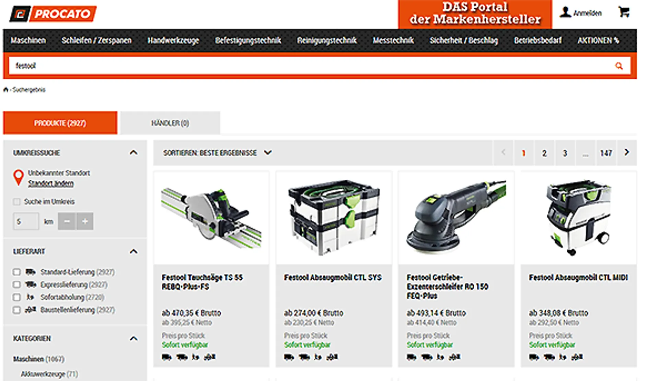659x381 pixels.
Task: Open Festool Tauchsäge TS 55 thumbnail
Action: [x=211, y=218]
